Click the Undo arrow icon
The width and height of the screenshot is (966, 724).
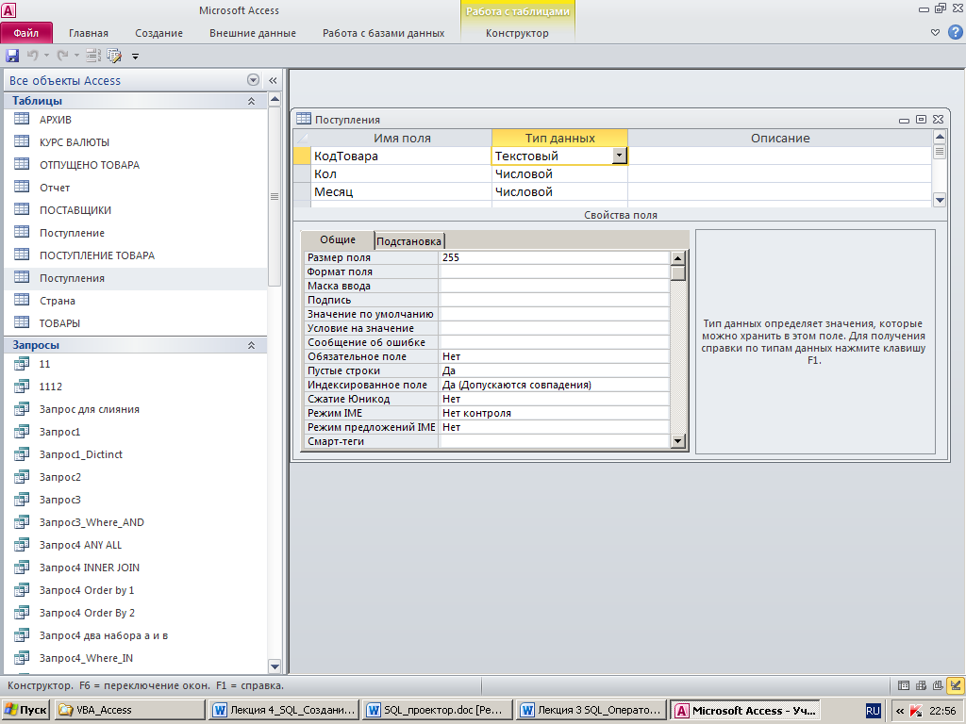[x=32, y=56]
